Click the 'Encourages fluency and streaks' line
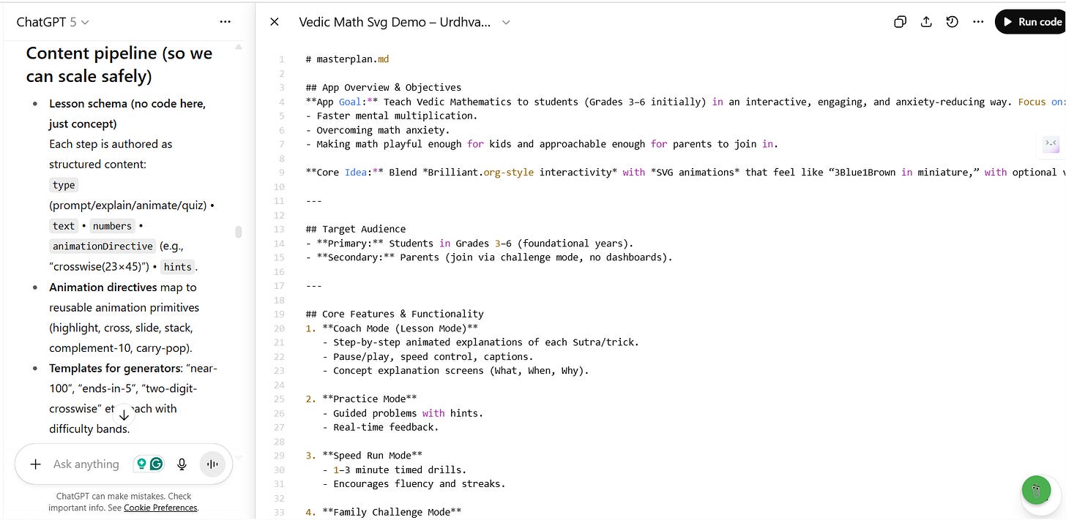 tap(414, 483)
